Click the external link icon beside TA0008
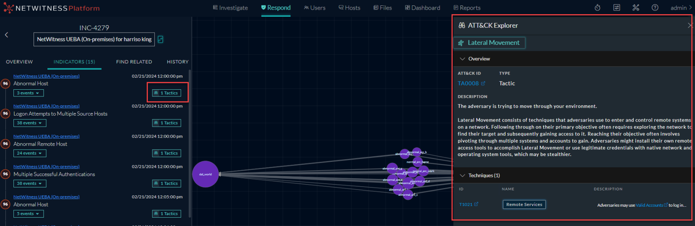This screenshot has width=695, height=226. 483,83
